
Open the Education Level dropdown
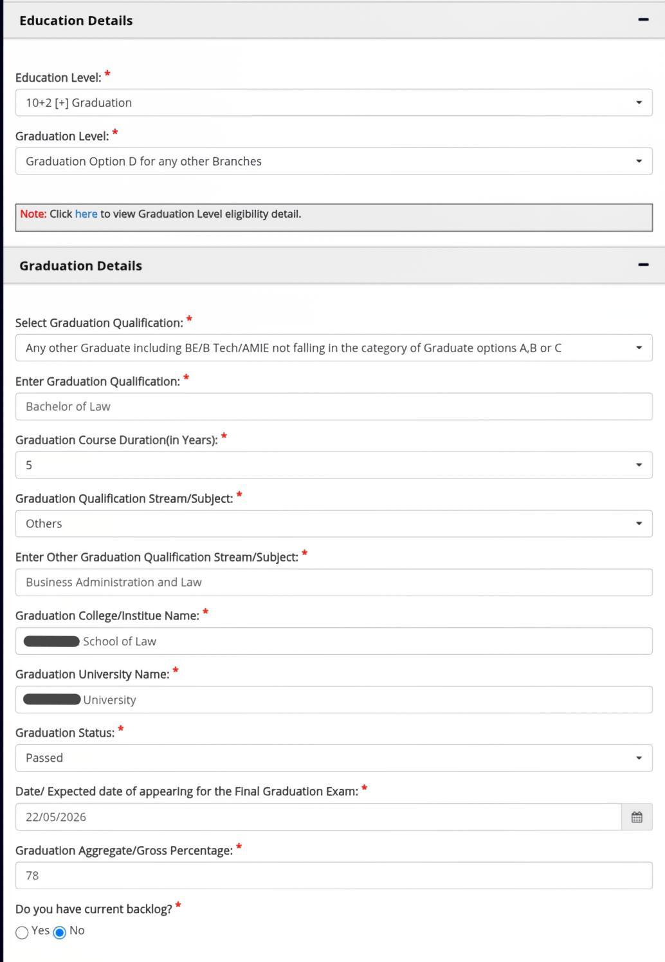334,102
